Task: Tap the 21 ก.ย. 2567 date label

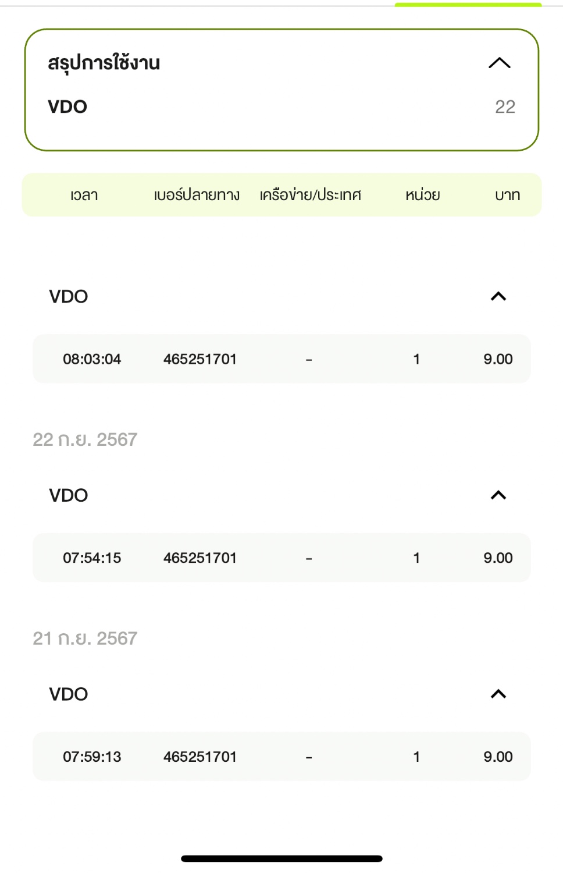Action: pos(85,638)
